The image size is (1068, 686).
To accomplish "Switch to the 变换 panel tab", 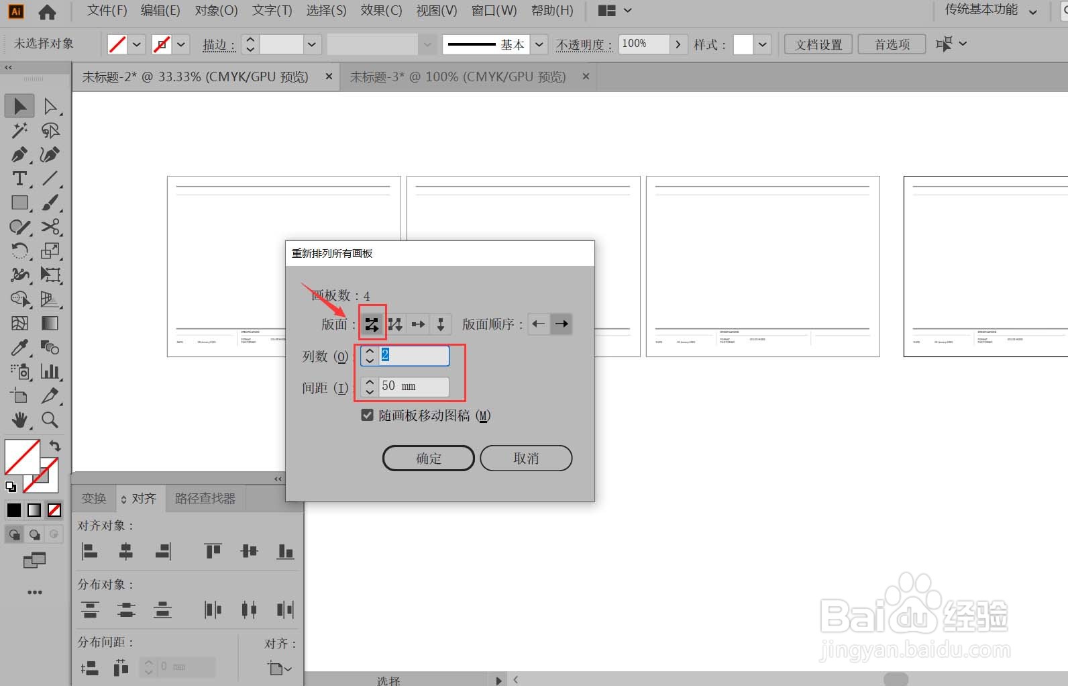I will pos(94,498).
